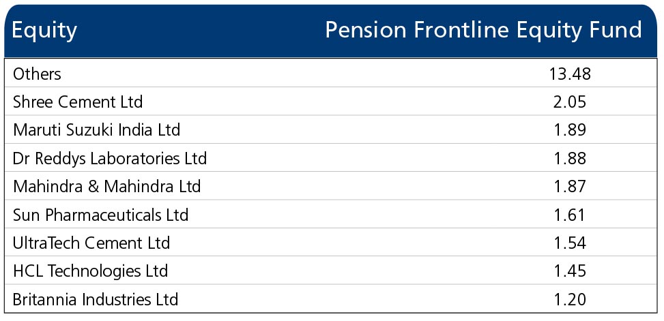Click the Pension Frontline Equity Fund header
Screen dimensions: 664x321
(x=483, y=31)
